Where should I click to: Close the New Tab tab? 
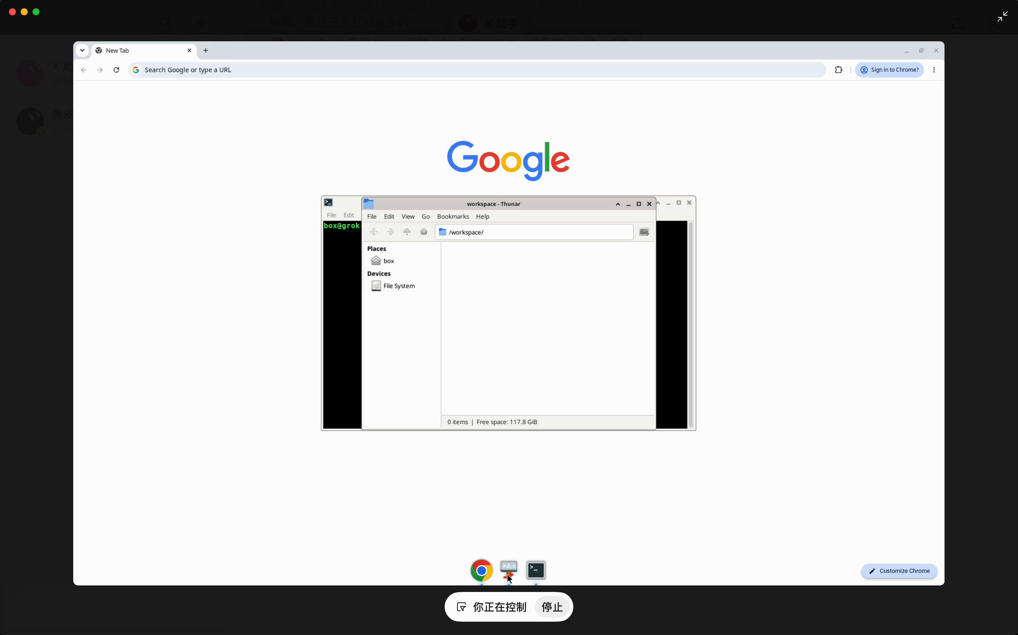click(x=189, y=50)
